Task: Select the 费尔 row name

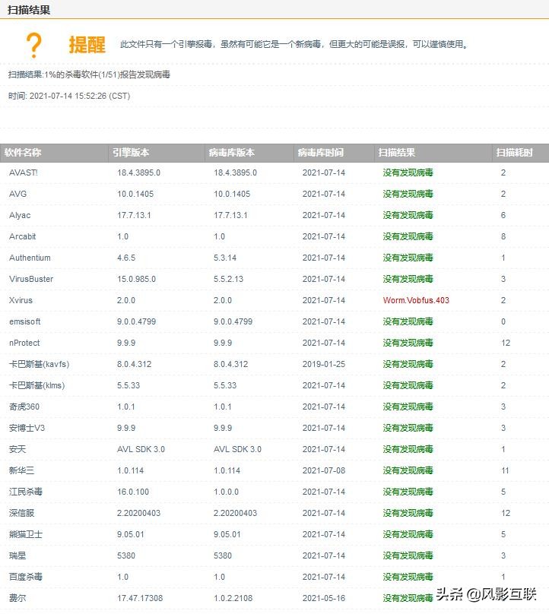Action: click(17, 598)
